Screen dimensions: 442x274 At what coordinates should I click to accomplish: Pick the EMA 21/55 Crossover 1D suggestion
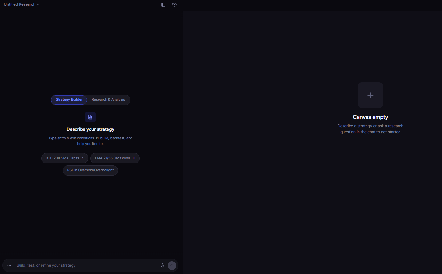tap(115, 158)
